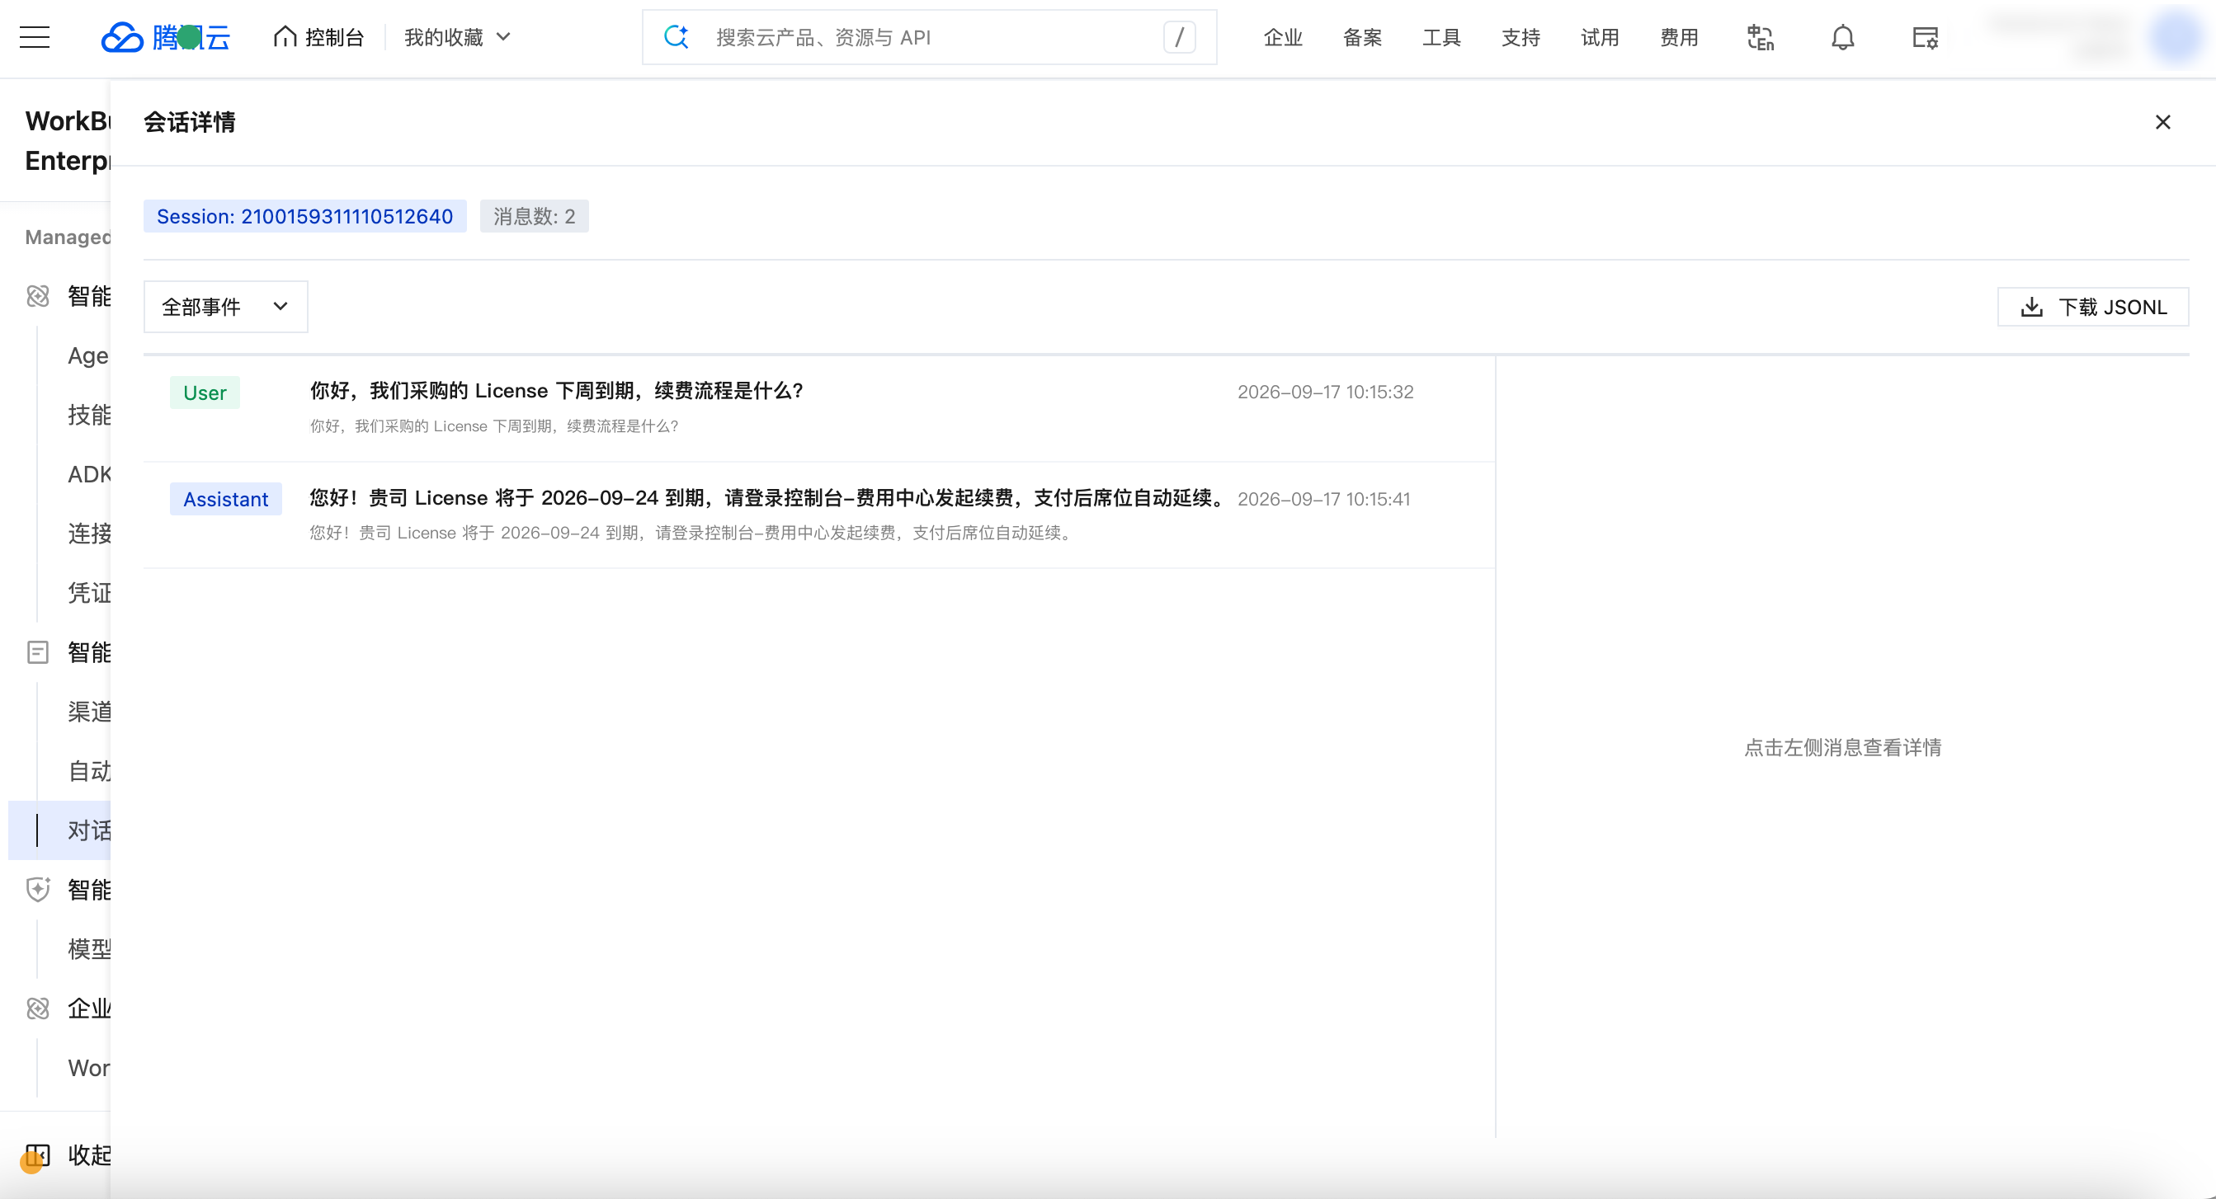Click the slash shortcut key icon
This screenshot has height=1199, width=2216.
pos(1180,37)
